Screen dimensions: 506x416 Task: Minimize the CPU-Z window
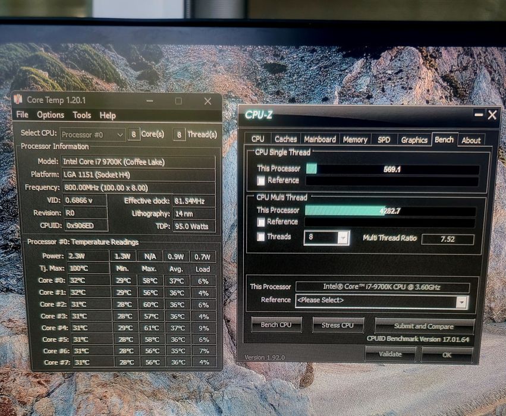coord(479,114)
